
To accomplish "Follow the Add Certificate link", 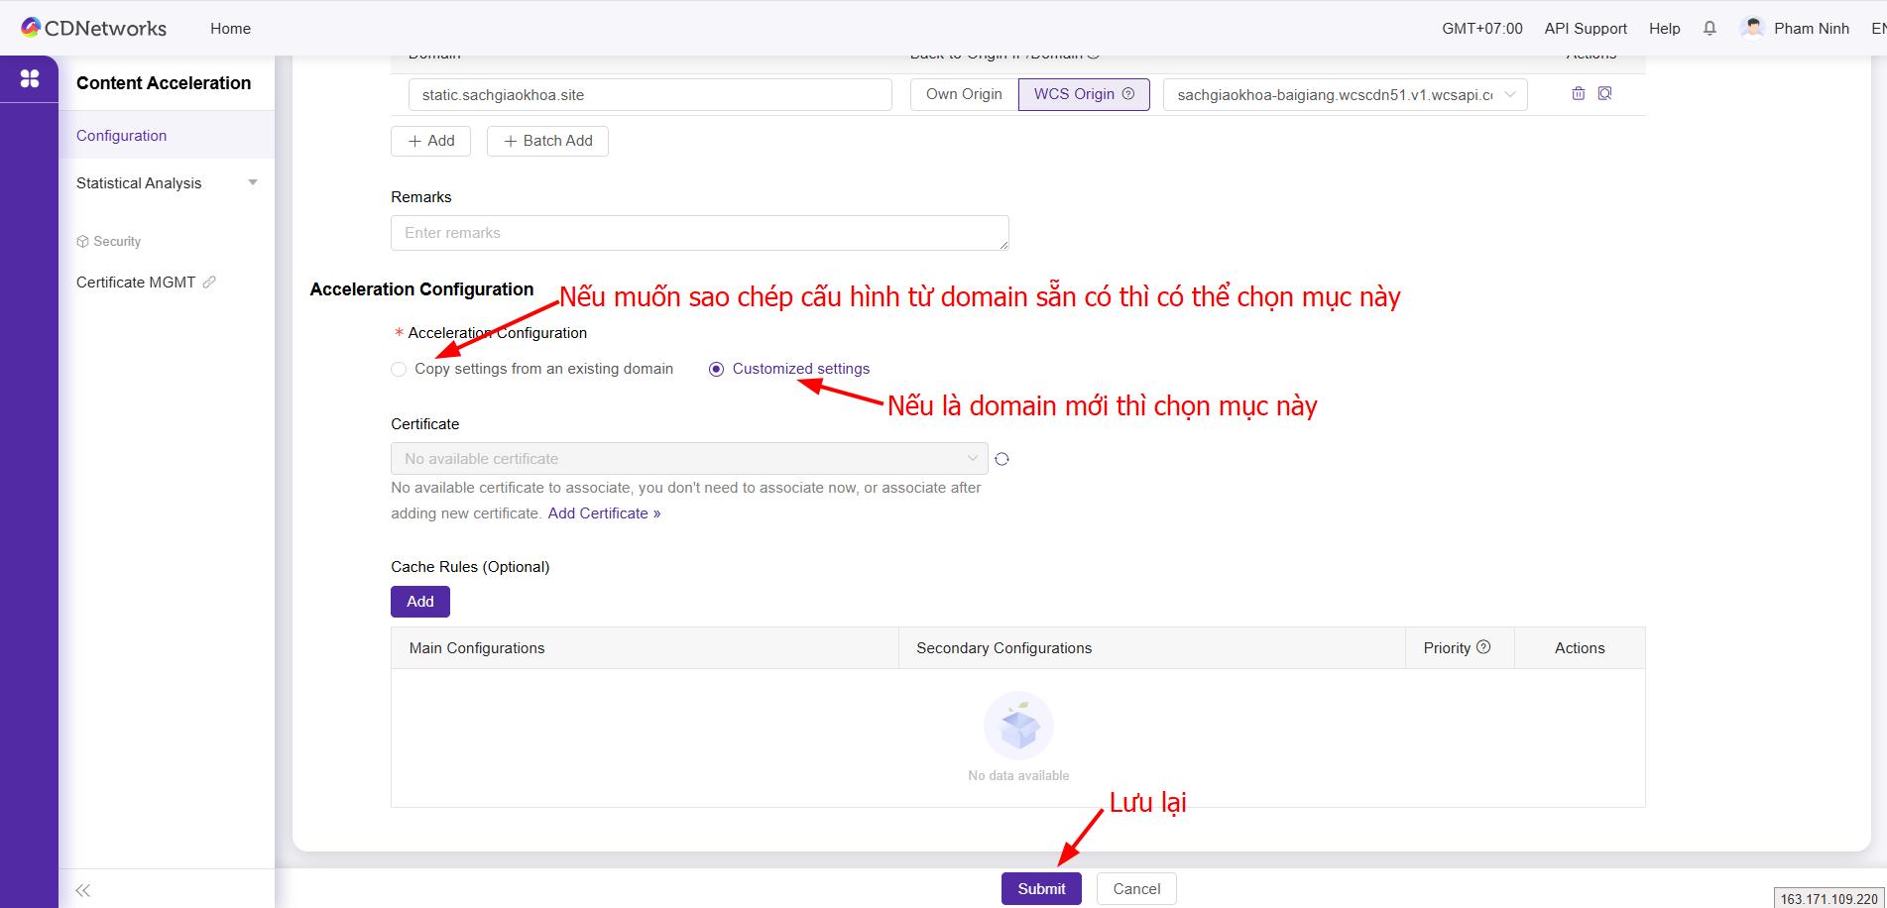I will coord(604,513).
